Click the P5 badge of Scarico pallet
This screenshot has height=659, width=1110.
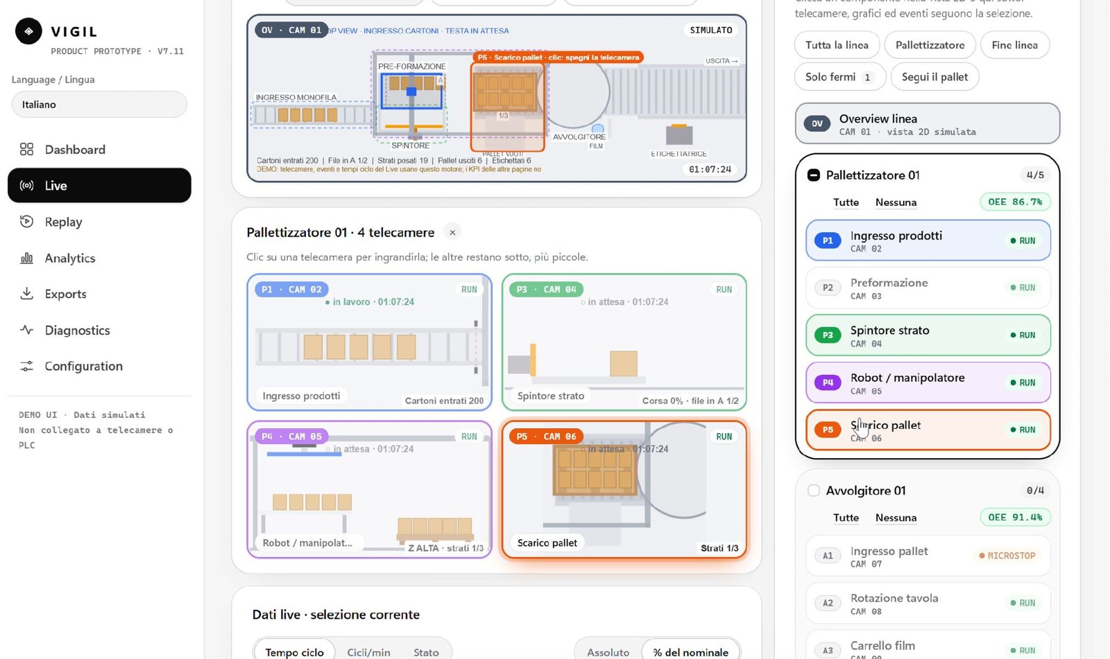click(828, 430)
